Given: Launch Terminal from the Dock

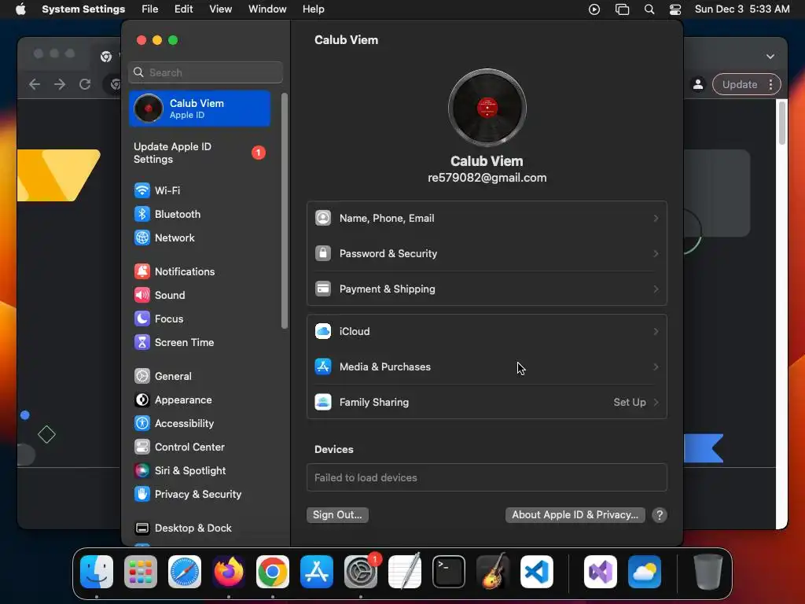Looking at the screenshot, I should [x=449, y=572].
